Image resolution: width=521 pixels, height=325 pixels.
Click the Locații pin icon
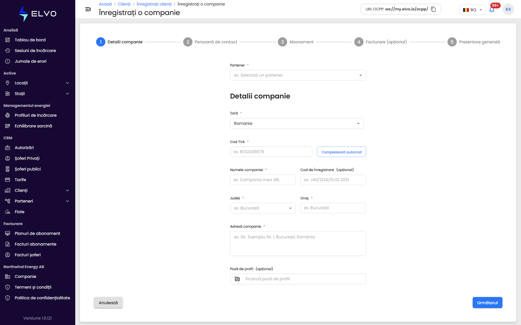pos(7,83)
